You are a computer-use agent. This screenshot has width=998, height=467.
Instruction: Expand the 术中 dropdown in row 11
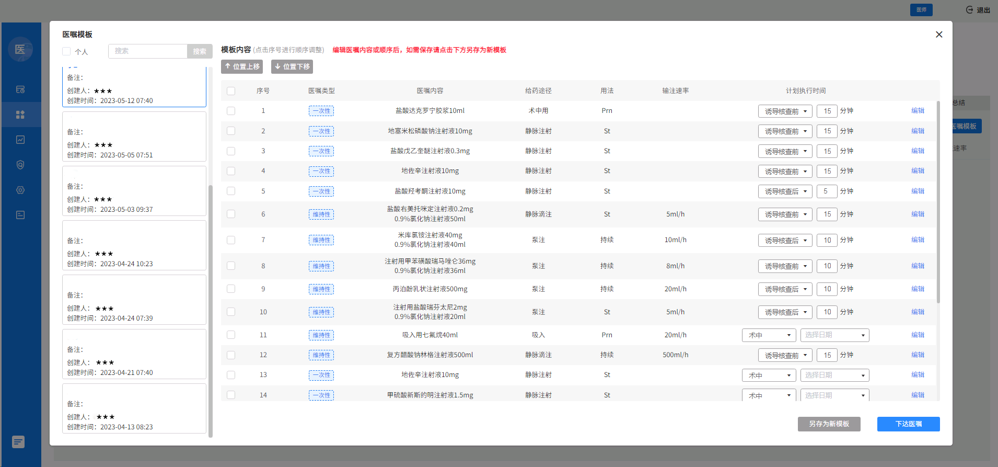(x=769, y=335)
